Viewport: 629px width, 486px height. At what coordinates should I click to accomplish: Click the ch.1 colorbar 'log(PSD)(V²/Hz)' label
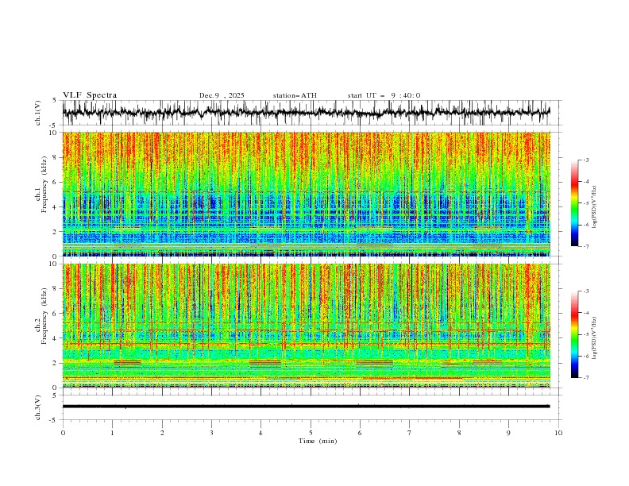(x=595, y=207)
